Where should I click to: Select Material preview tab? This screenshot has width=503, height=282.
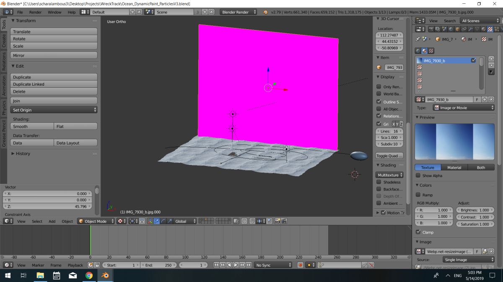tap(454, 168)
